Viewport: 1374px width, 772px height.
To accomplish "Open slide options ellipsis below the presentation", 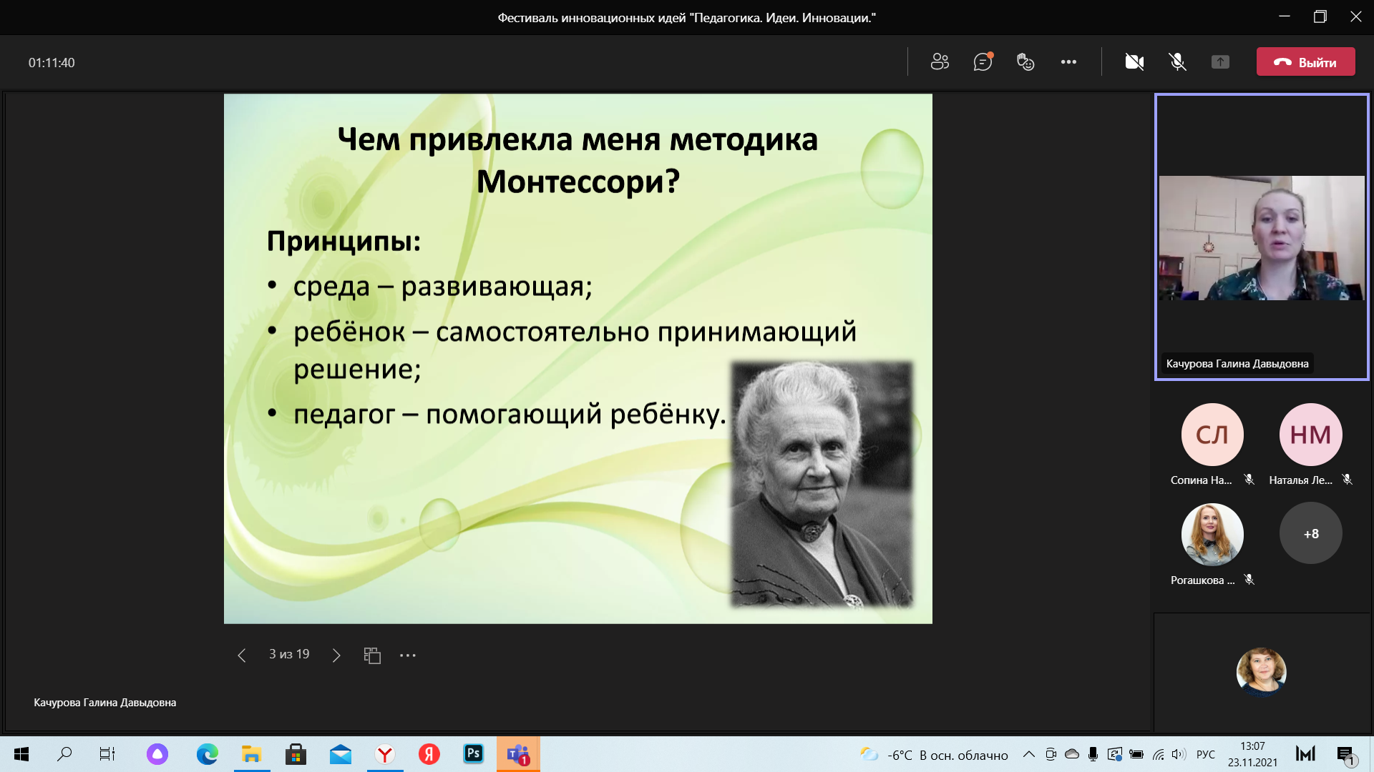I will (408, 655).
